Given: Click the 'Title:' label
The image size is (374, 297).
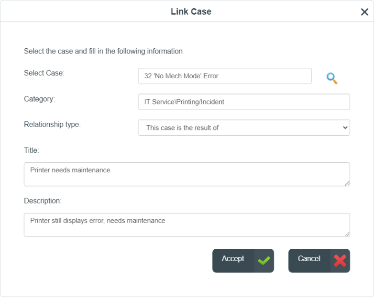Looking at the screenshot, I should tap(32, 150).
